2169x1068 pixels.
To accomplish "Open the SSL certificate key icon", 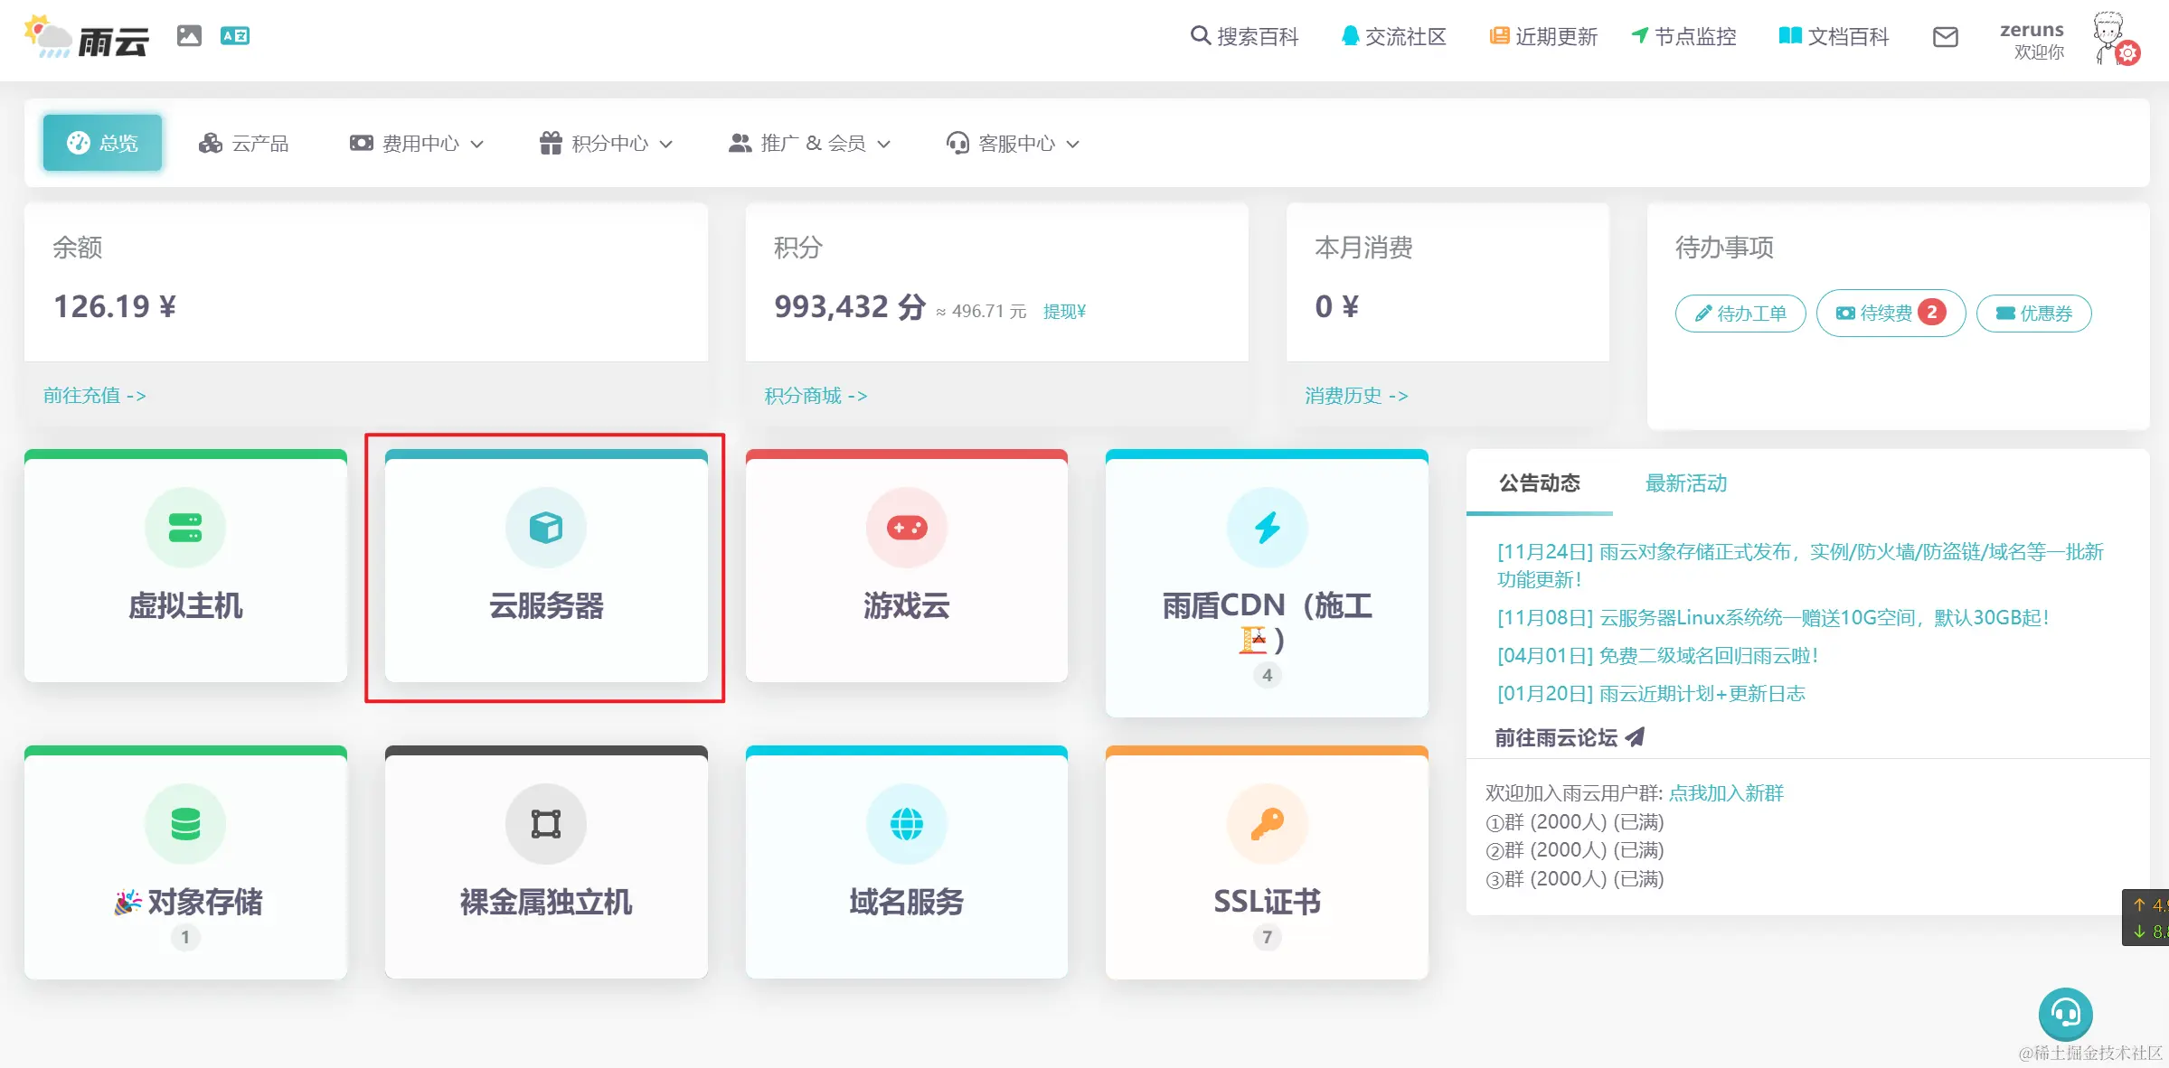I will 1267,824.
